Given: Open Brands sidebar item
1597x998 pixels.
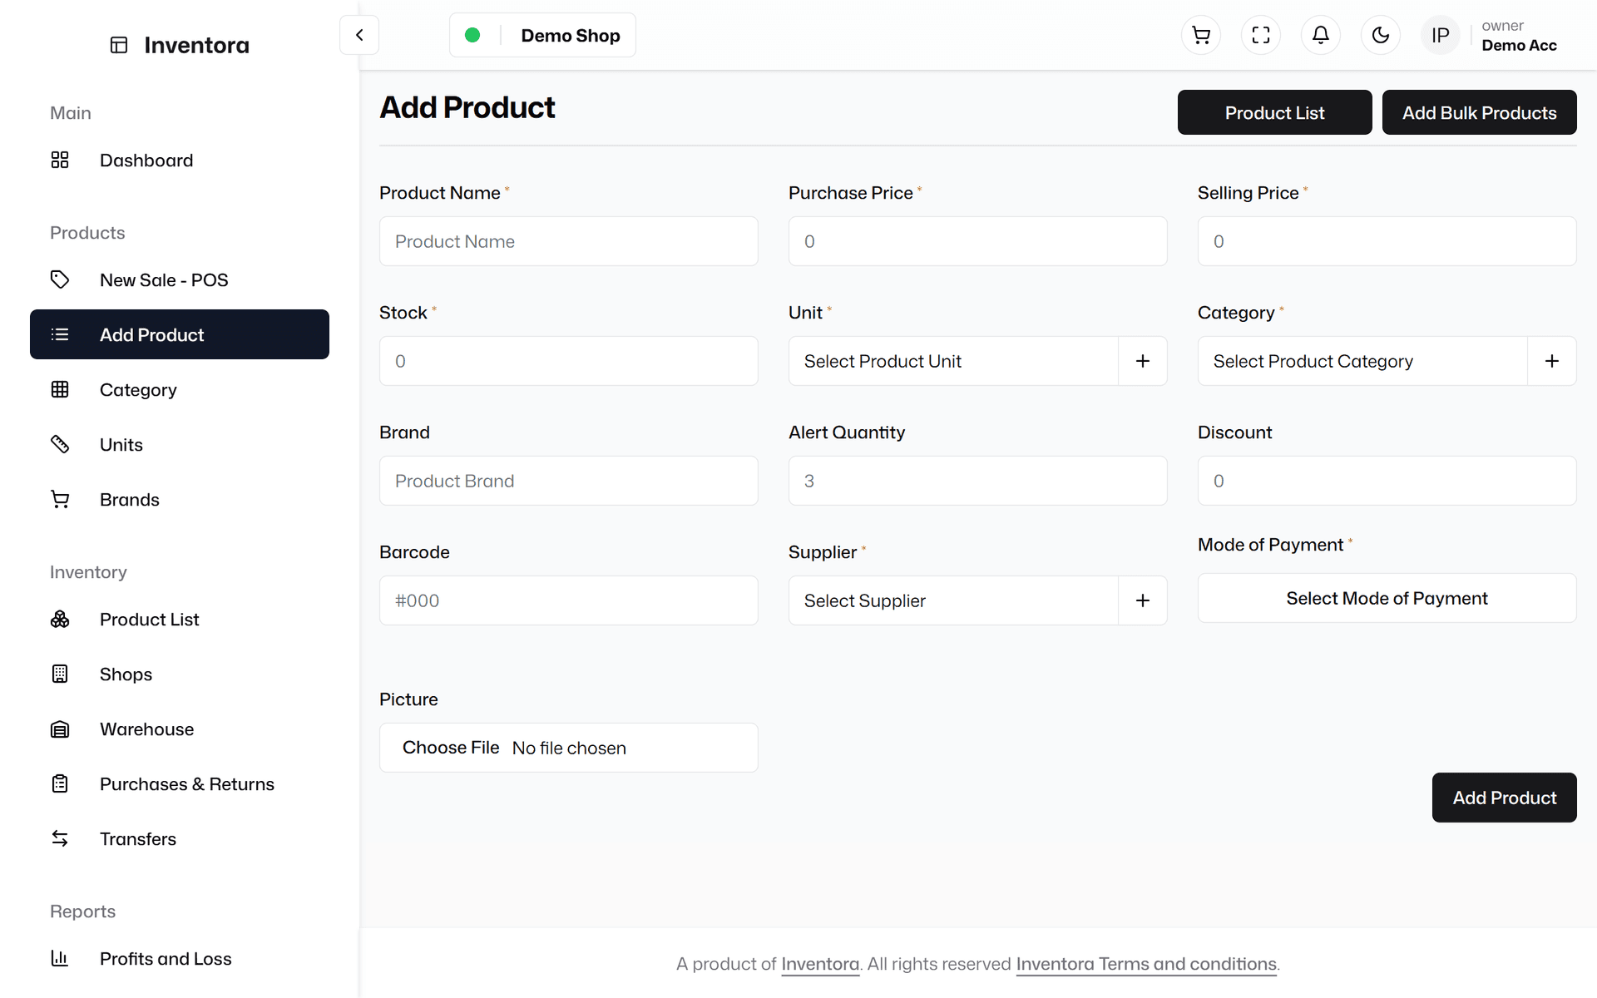Looking at the screenshot, I should (180, 499).
